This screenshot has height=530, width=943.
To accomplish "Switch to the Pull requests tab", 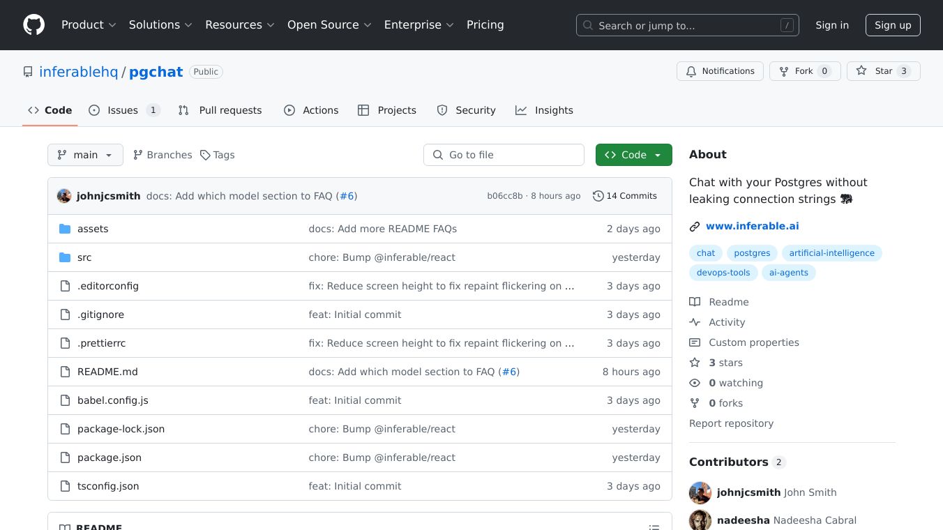I will 220,110.
